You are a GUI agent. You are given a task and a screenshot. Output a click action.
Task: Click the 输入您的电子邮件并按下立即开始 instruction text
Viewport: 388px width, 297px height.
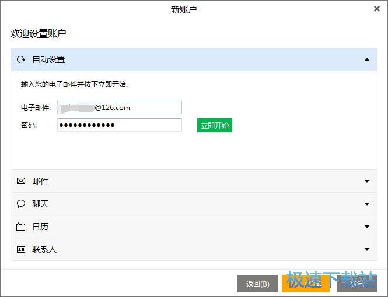[74, 84]
